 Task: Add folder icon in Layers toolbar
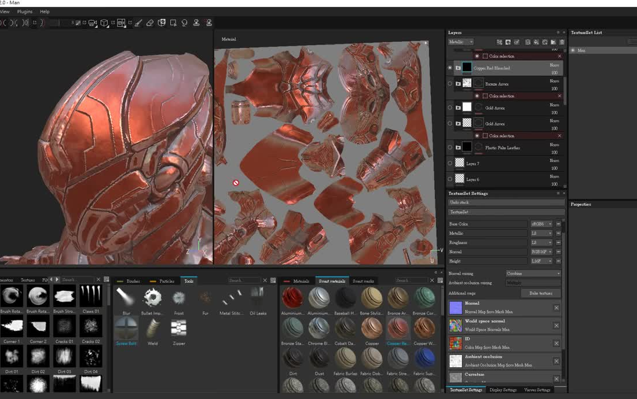(x=554, y=42)
